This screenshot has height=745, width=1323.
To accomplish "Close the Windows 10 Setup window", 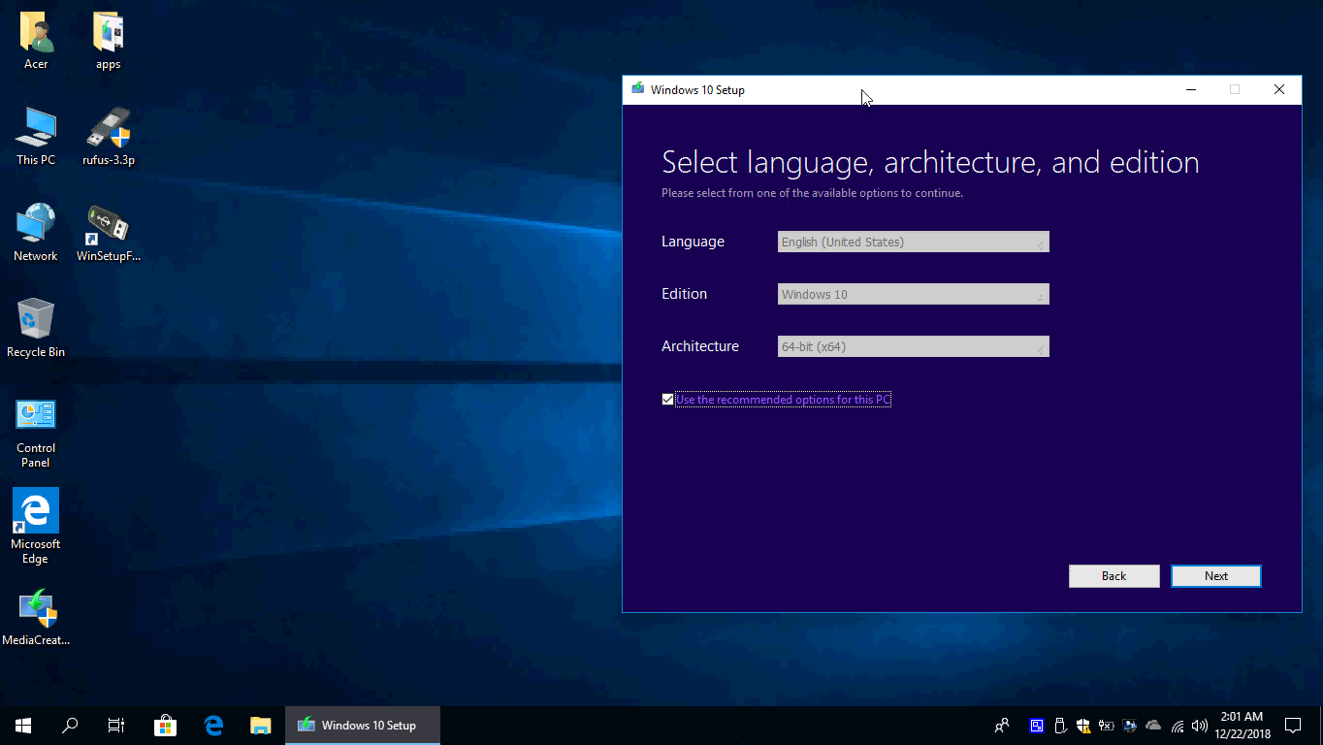I will tap(1279, 89).
